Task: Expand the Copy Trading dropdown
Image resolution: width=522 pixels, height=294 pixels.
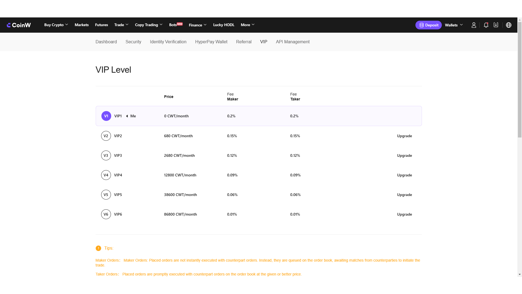Action: pyautogui.click(x=149, y=25)
